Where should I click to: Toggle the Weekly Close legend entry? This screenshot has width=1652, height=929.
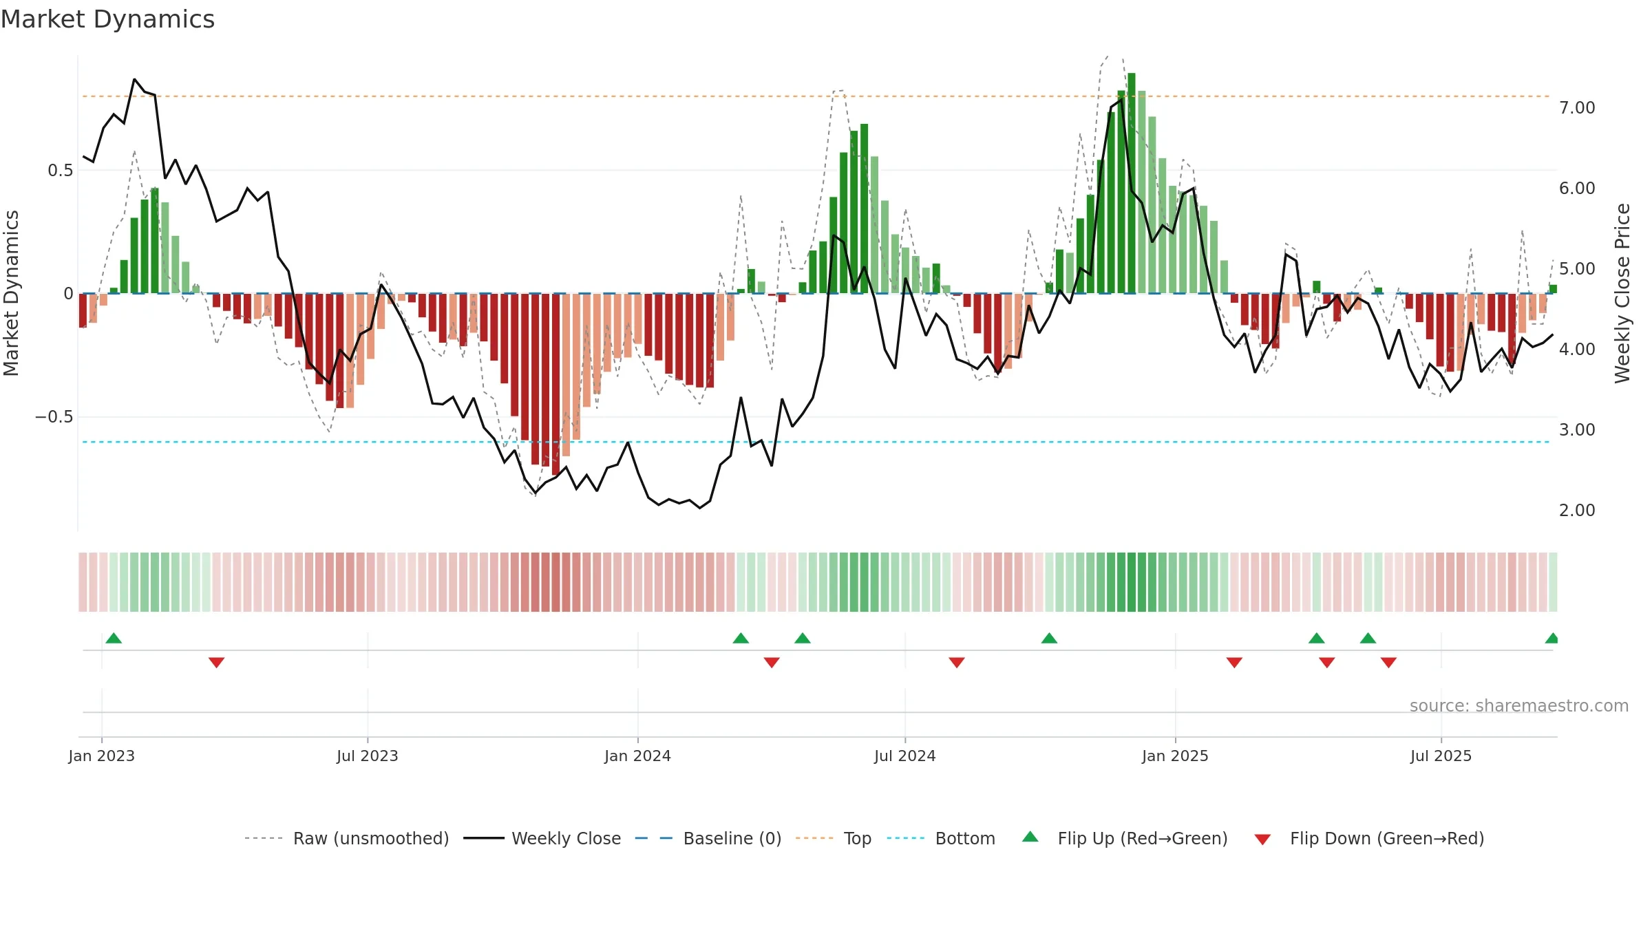pos(542,838)
